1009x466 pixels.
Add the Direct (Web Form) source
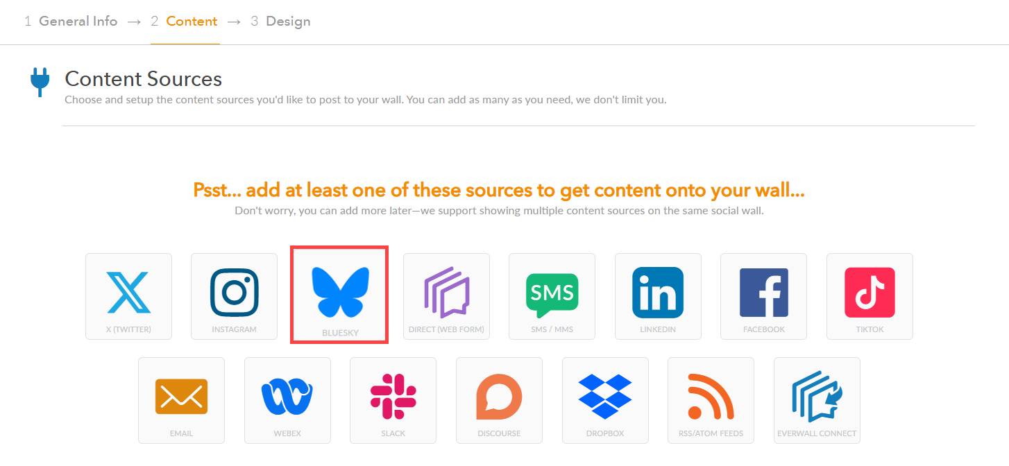click(x=446, y=296)
